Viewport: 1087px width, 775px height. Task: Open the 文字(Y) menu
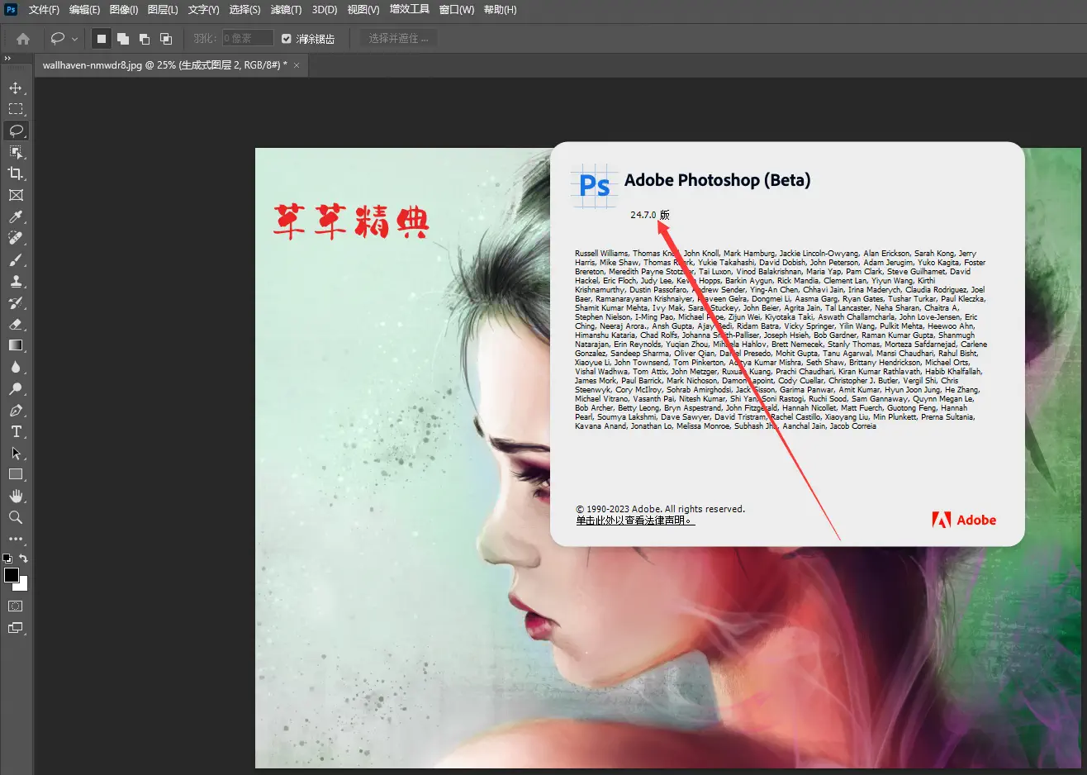(203, 10)
